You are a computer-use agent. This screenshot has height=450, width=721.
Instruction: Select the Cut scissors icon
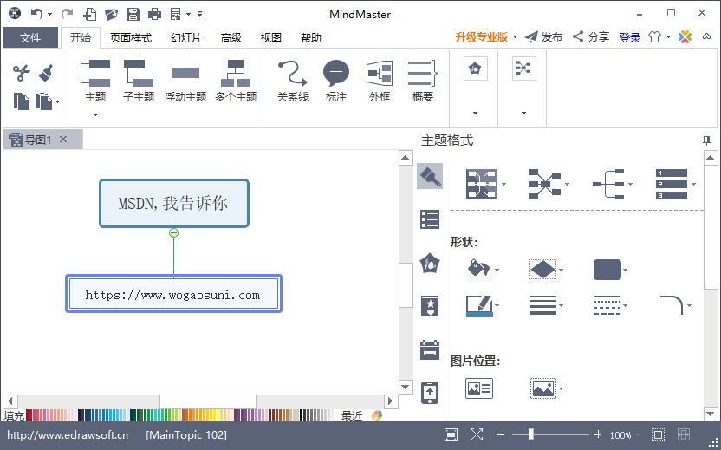21,73
